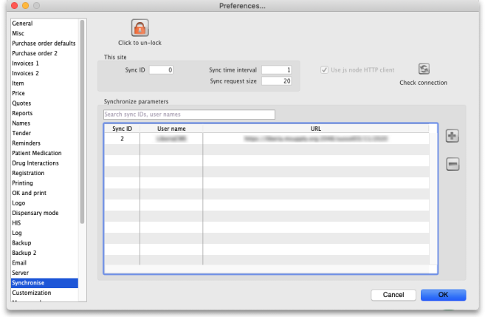Select the sync table row with ID 2
This screenshot has height=317, width=485.
[266, 138]
